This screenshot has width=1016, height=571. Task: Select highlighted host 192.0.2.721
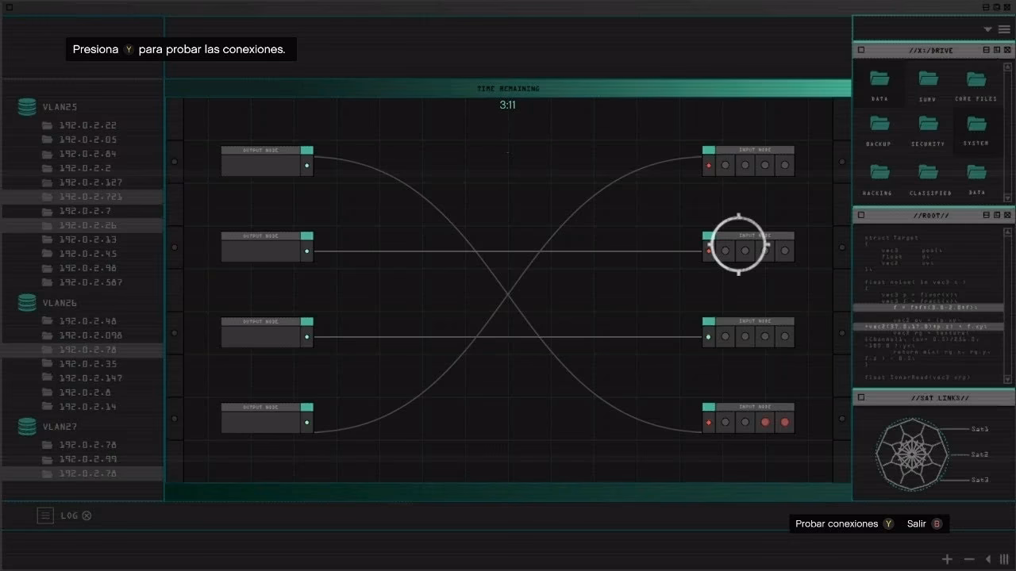(82, 197)
